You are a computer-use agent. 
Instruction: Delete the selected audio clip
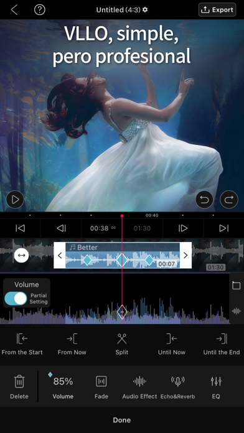19,387
